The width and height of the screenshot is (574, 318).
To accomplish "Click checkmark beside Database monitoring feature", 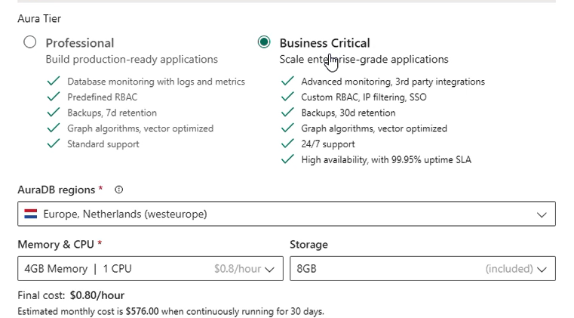I will point(54,81).
